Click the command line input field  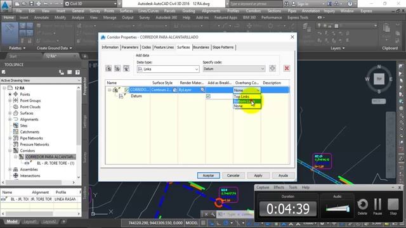(235, 214)
